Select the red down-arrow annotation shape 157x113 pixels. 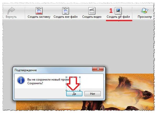pyautogui.click(x=73, y=84)
